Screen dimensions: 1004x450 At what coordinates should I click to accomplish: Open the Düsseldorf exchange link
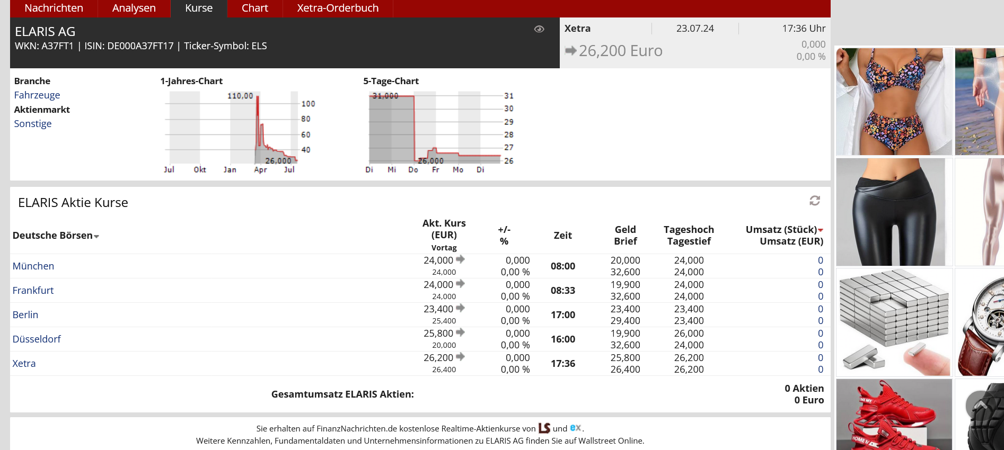coord(37,339)
